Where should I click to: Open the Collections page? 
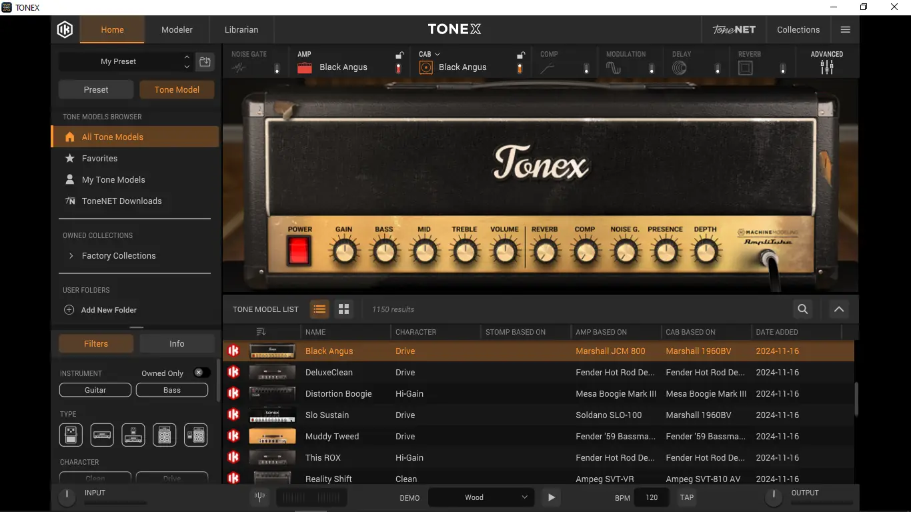[x=798, y=29]
